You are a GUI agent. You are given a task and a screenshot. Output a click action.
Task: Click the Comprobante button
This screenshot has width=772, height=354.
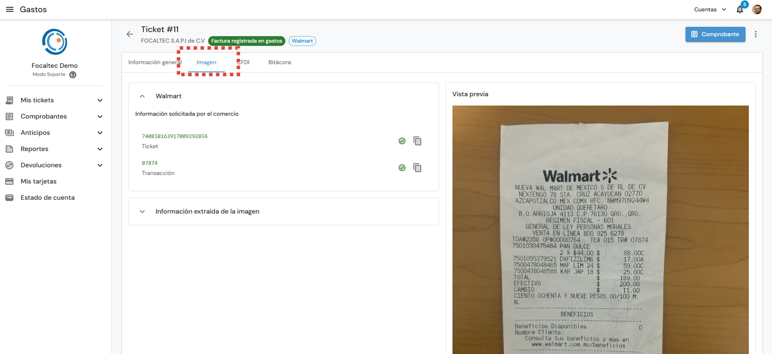tap(715, 34)
